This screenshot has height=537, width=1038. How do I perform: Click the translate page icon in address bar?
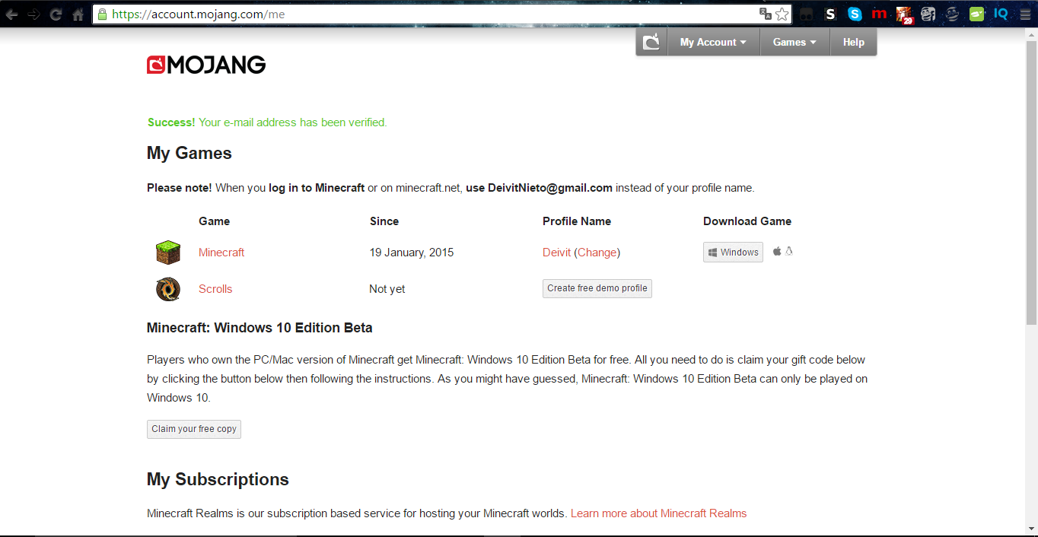(766, 14)
